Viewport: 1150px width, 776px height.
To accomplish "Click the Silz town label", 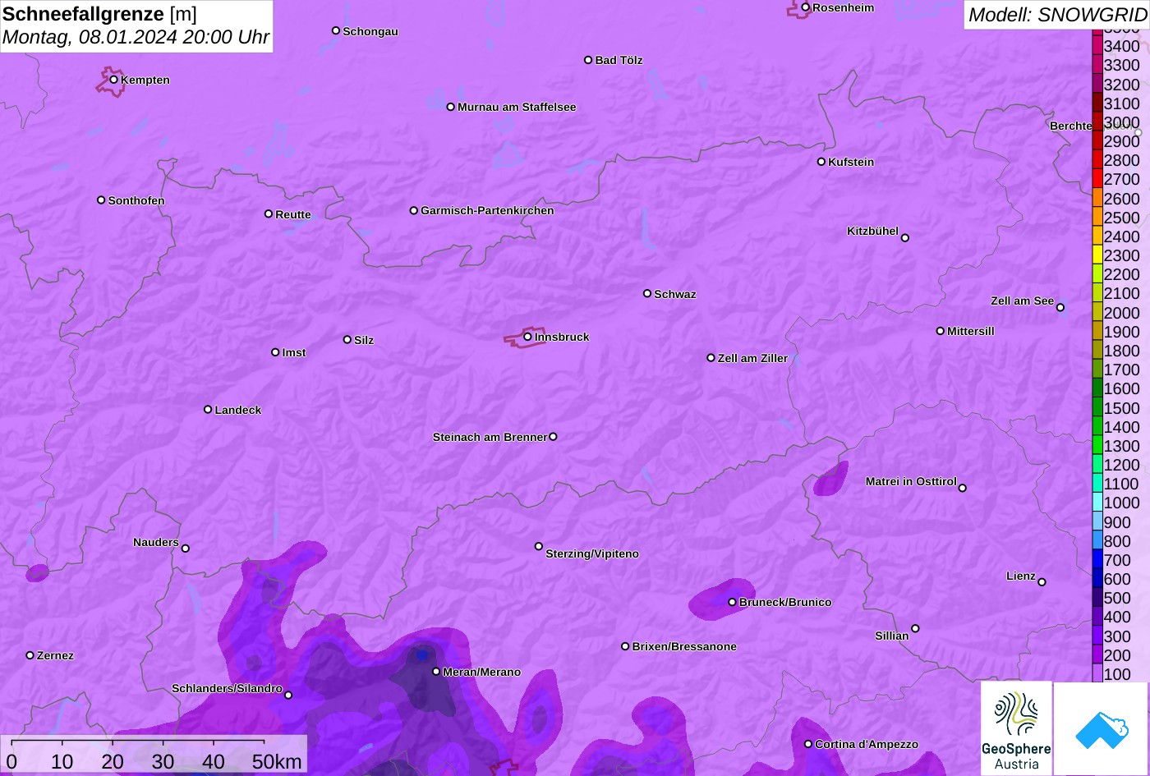I will click(364, 340).
